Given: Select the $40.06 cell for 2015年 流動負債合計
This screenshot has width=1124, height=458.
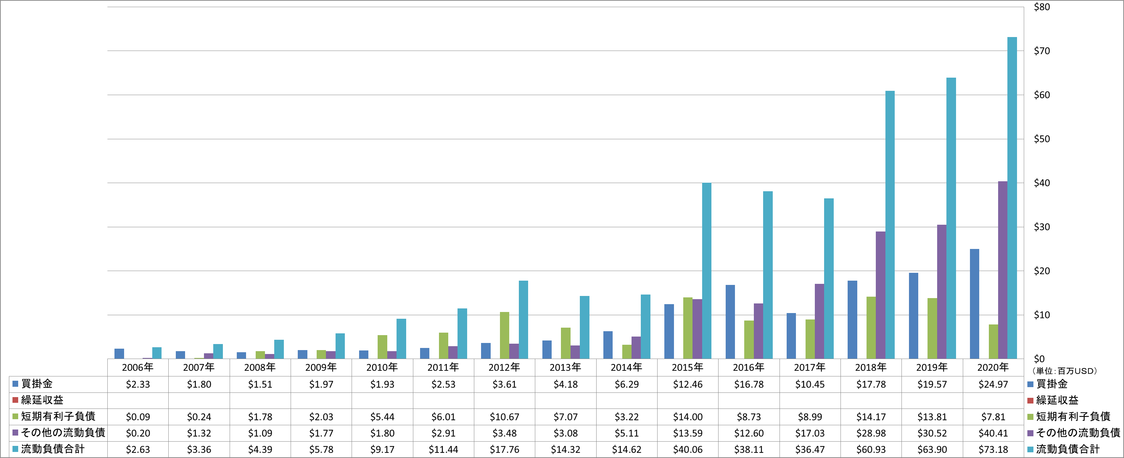Looking at the screenshot, I should [x=688, y=449].
